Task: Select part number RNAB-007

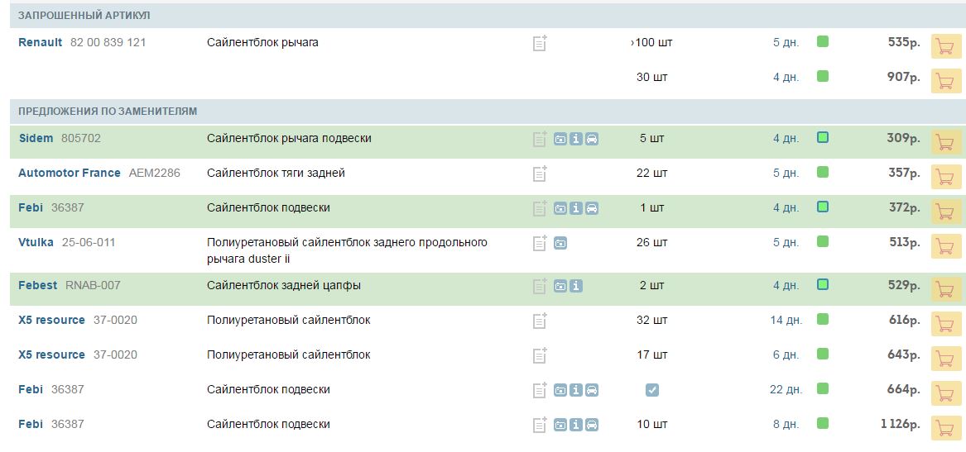Action: tap(93, 285)
